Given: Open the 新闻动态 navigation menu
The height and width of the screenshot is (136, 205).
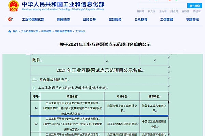Looking at the screenshot, I should tap(64, 19).
